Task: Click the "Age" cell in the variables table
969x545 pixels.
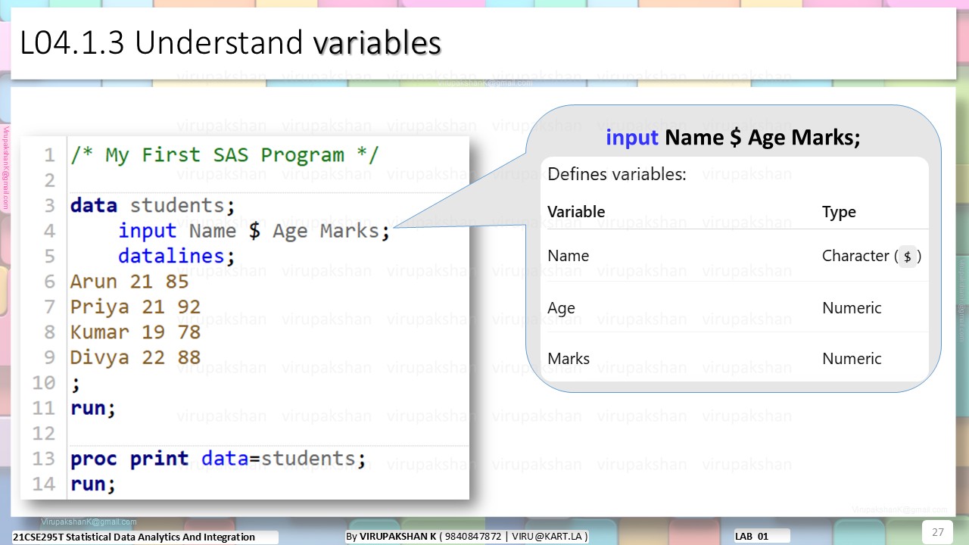Action: (561, 308)
